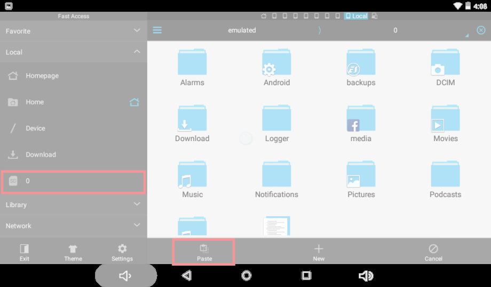Viewport: 491px width, 287px height.
Task: Open Settings in the sidebar footer
Action: (122, 252)
